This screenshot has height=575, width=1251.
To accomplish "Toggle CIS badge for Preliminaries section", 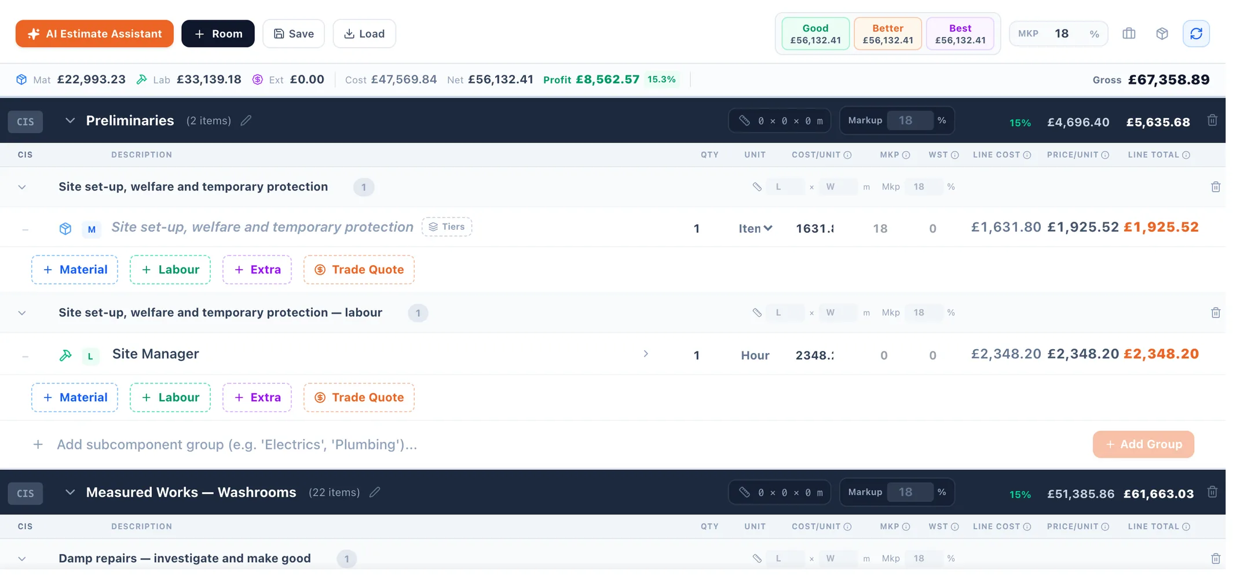I will coord(25,122).
